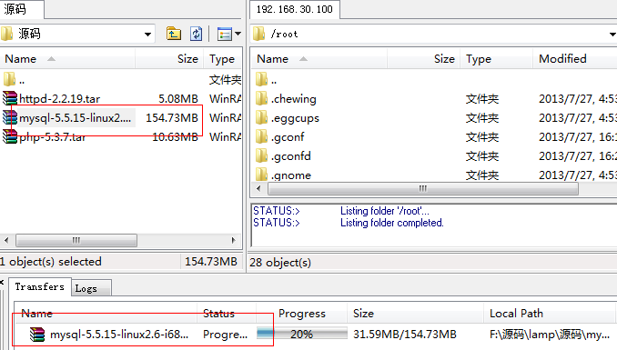This screenshot has height=350, width=617.
Task: Click the 5.08MB size cell
Action: coord(177,99)
